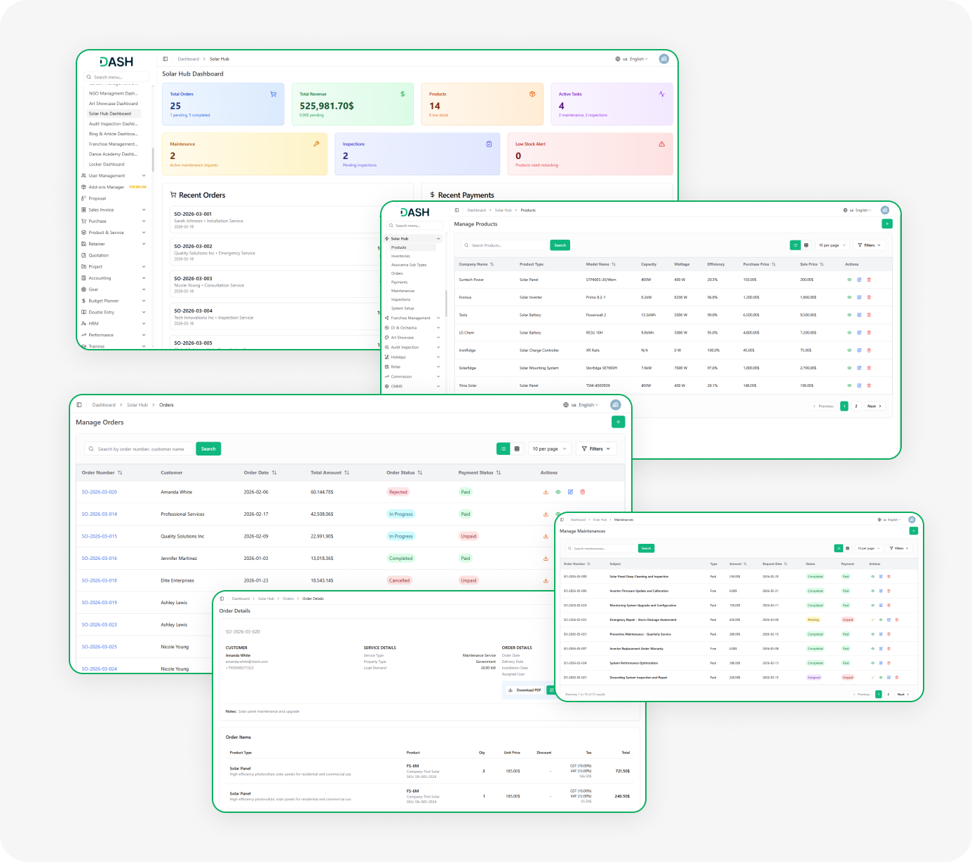The width and height of the screenshot is (972, 862).
Task: Download order SO-2026-03-016 file
Action: pyautogui.click(x=546, y=559)
